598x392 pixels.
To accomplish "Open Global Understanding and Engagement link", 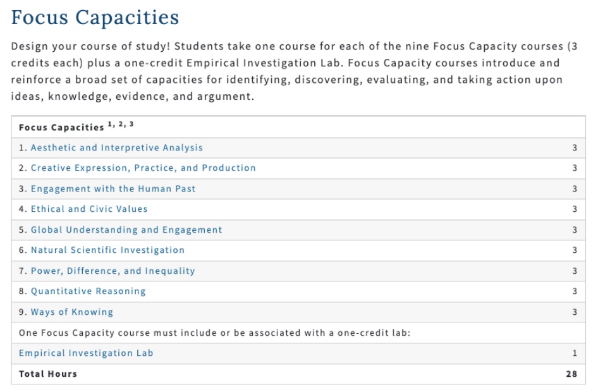I will [126, 230].
